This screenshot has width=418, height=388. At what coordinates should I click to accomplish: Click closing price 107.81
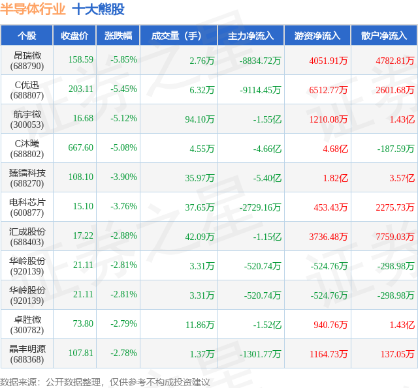pyautogui.click(x=81, y=353)
